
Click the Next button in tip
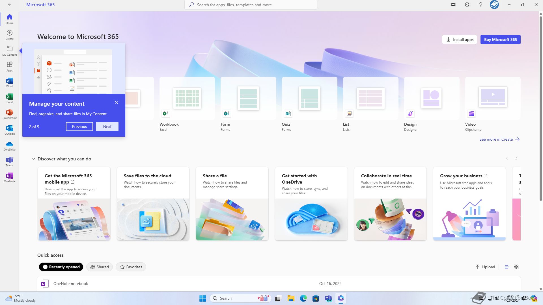(107, 127)
